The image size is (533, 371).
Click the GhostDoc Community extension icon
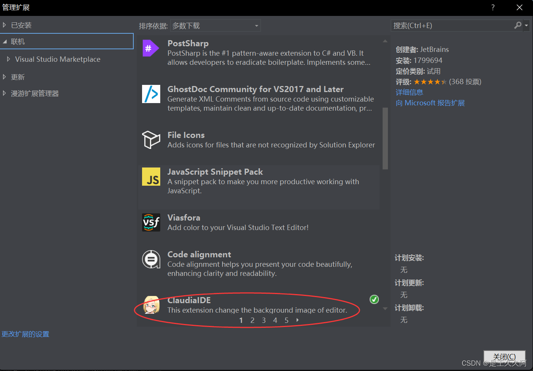pyautogui.click(x=151, y=94)
